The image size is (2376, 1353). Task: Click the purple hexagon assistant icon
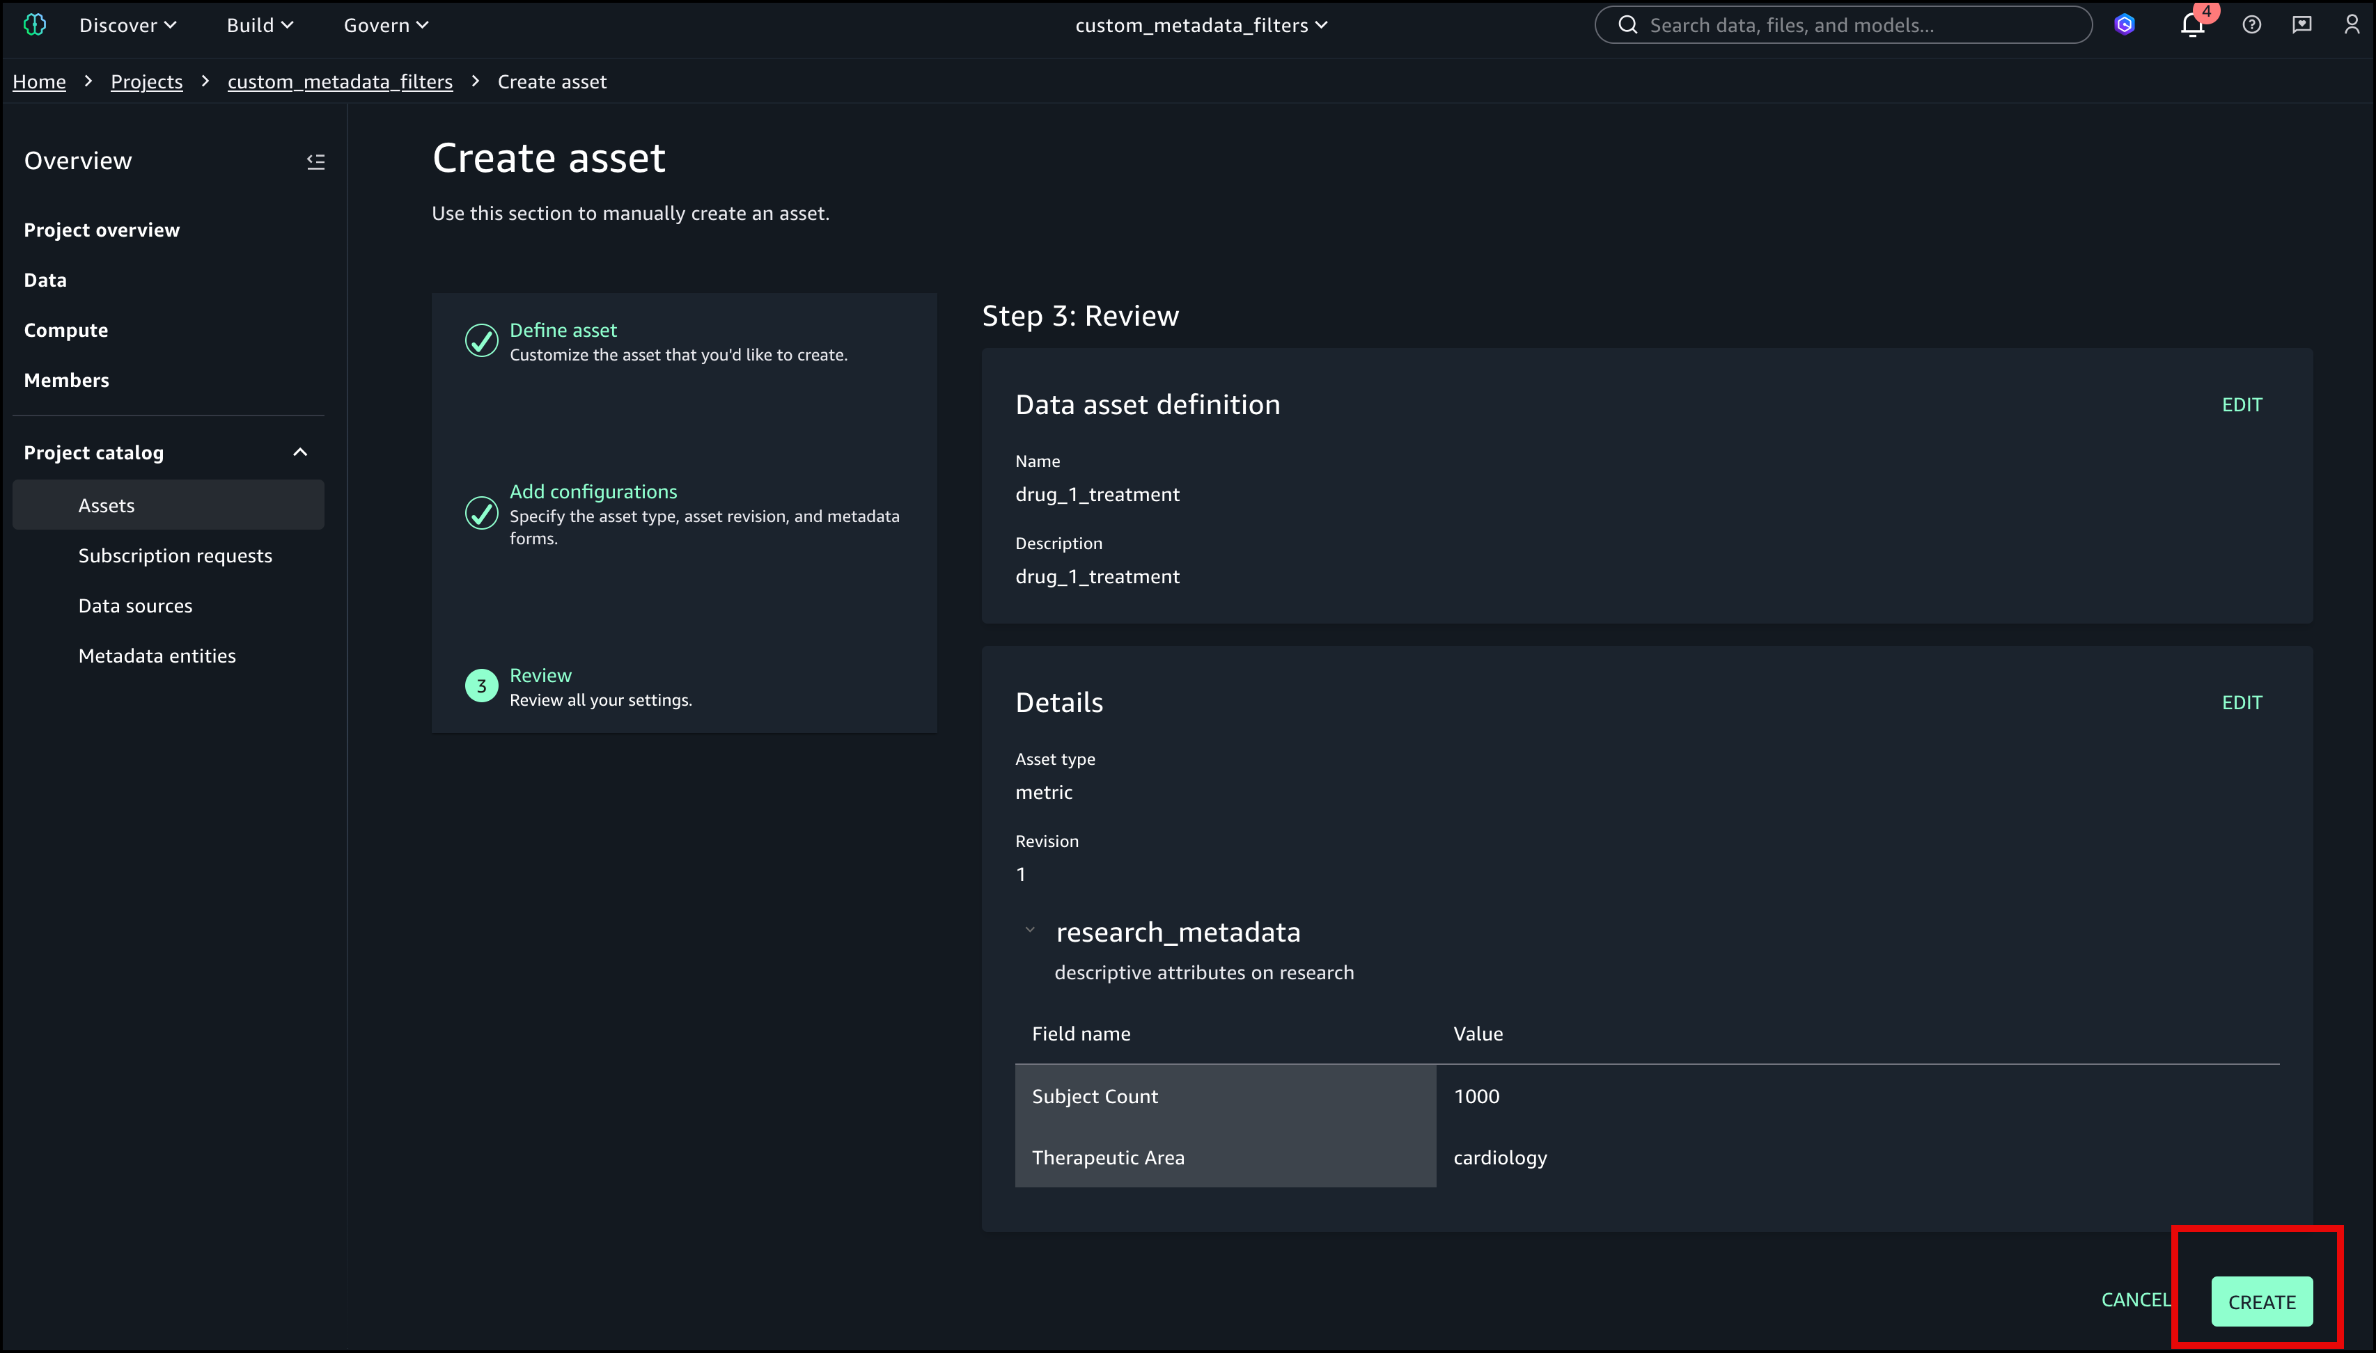point(2124,25)
